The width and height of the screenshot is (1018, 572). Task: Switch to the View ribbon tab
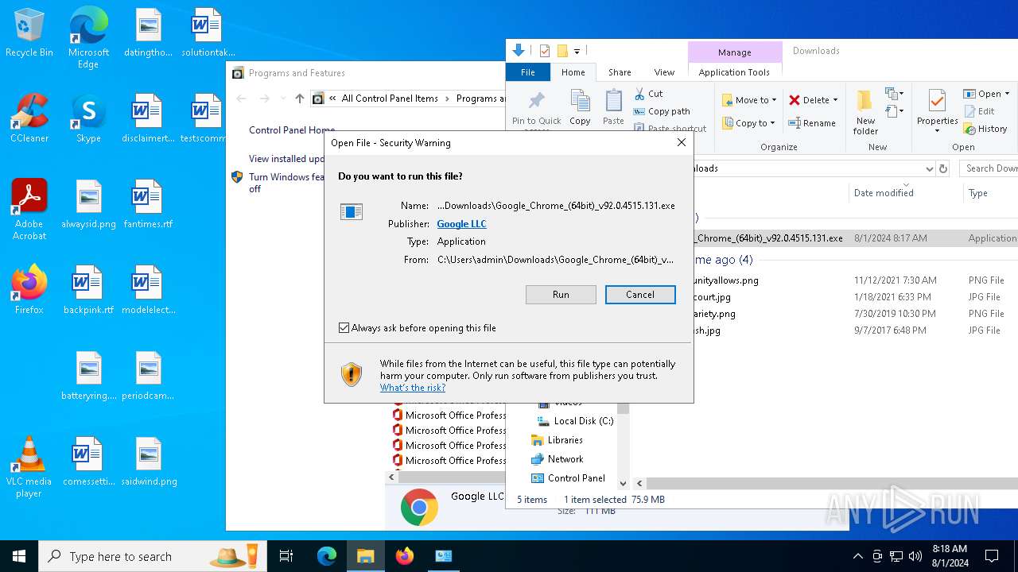pyautogui.click(x=664, y=72)
